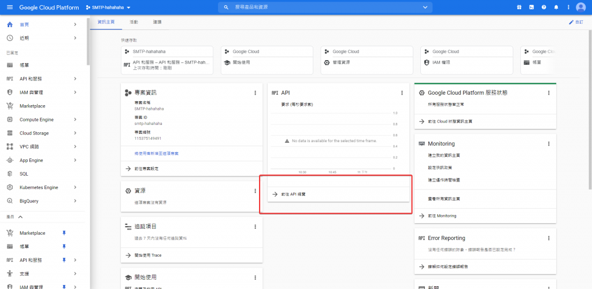Switch to the 建議 tab
Image resolution: width=592 pixels, height=289 pixels.
pos(157,23)
